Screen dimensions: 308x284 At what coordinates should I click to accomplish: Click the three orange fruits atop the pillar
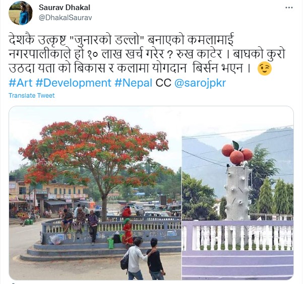(x=237, y=154)
